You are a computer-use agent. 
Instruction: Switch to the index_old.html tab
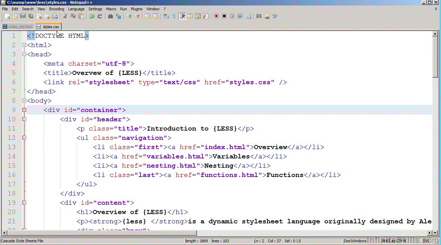pos(18,26)
